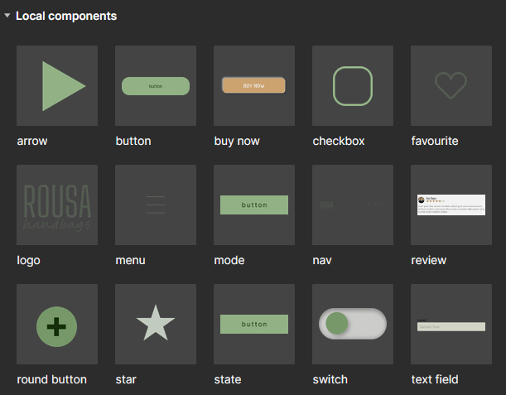Click the Local components heading text
This screenshot has width=506, height=395.
[x=66, y=16]
